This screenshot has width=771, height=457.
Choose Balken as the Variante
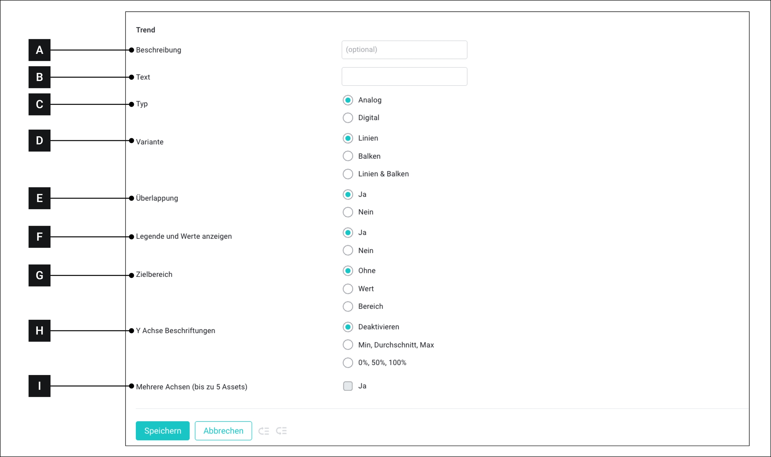pyautogui.click(x=348, y=156)
